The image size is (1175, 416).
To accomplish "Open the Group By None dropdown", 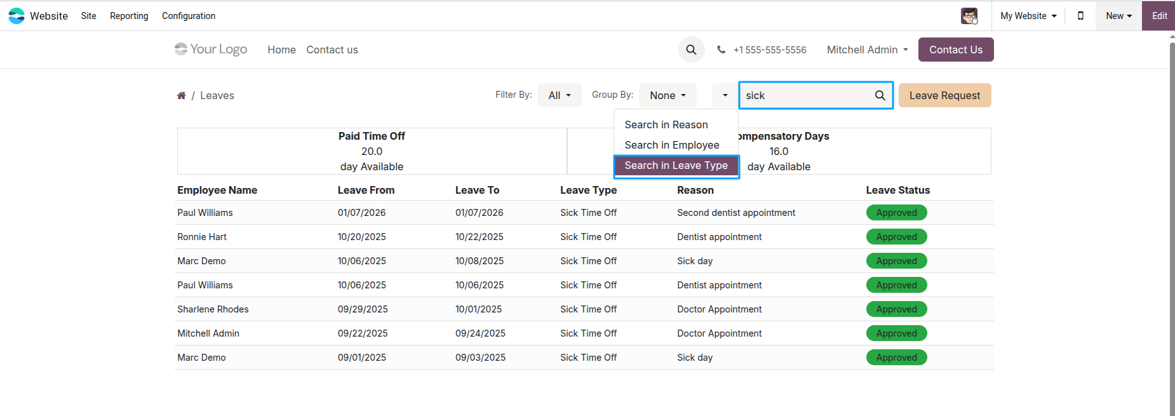I will click(668, 95).
